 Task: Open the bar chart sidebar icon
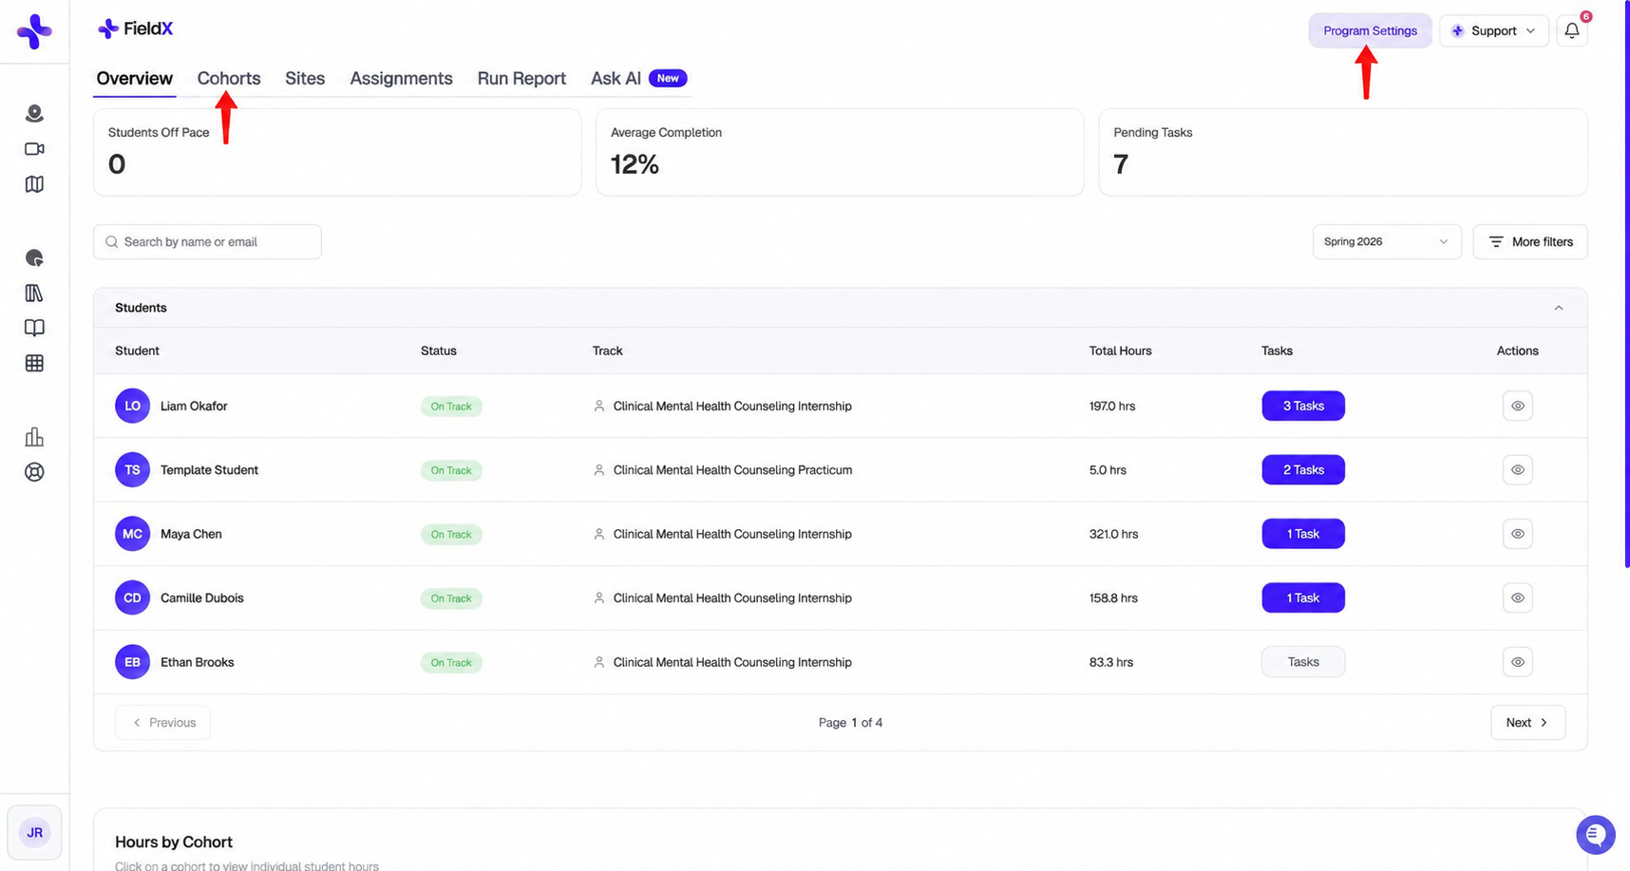[x=34, y=437]
